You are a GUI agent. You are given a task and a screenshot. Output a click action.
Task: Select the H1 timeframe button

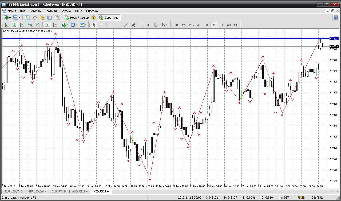click(x=206, y=25)
